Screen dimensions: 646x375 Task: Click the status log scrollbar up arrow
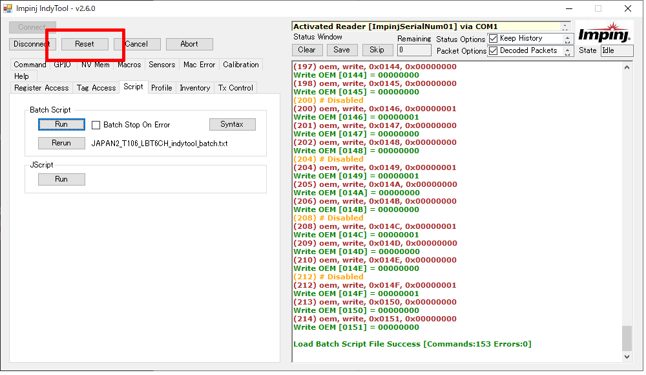(x=627, y=67)
